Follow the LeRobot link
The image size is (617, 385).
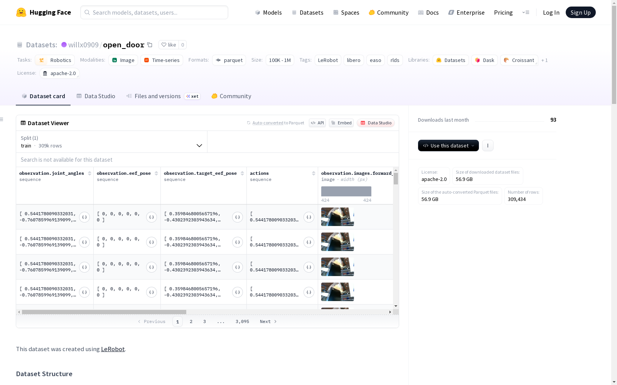(x=113, y=349)
